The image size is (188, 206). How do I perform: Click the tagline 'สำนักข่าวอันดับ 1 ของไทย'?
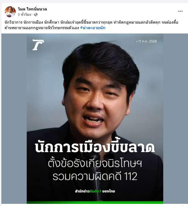point(95,191)
